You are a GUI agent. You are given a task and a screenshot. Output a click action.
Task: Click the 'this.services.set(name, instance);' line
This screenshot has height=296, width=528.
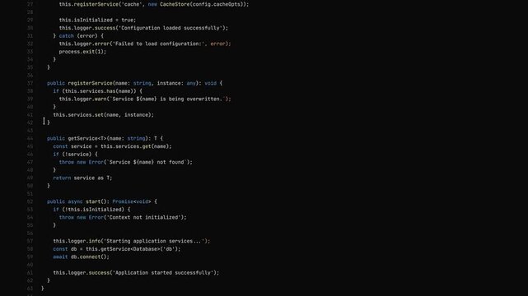(104, 115)
